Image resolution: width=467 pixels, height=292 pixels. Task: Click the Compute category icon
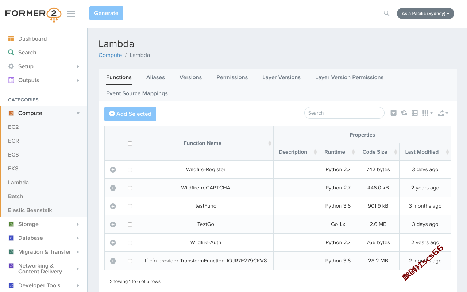[11, 113]
